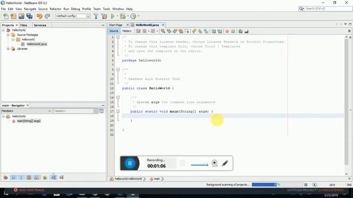
Task: Switch to the Services tab
Action: coord(40,25)
